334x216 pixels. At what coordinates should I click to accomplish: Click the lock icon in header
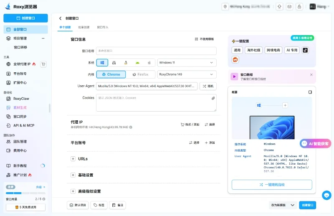tap(299, 7)
